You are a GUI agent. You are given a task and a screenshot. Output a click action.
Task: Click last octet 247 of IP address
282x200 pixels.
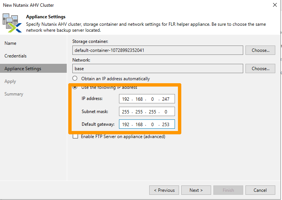(166, 99)
